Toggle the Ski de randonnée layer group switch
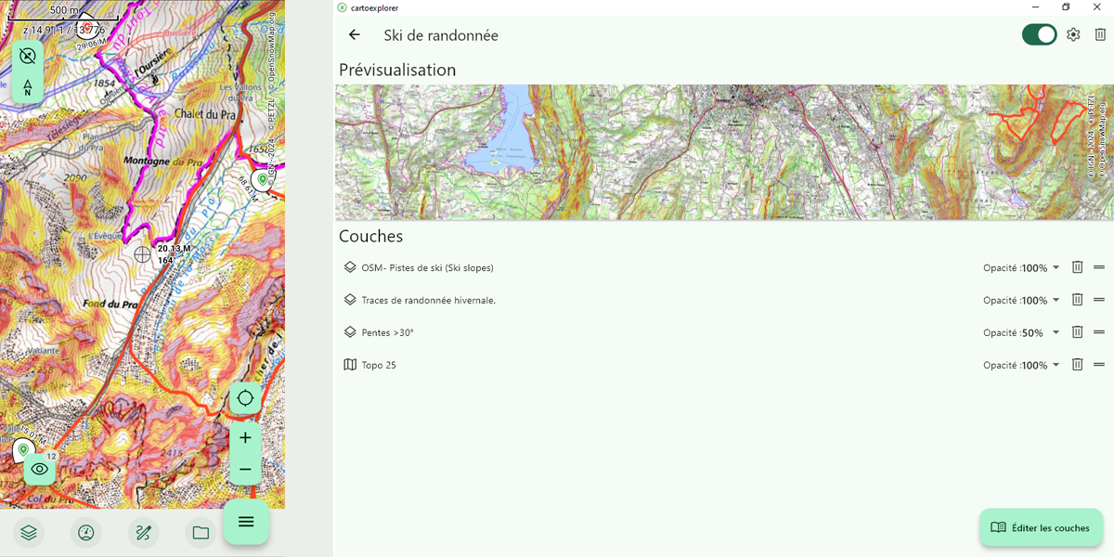This screenshot has height=557, width=1114. [1039, 33]
